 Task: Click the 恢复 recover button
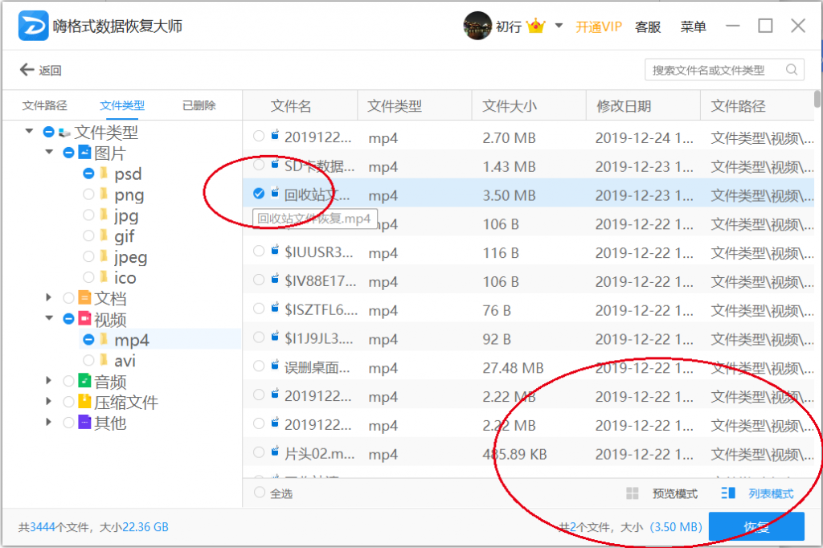[x=756, y=526]
